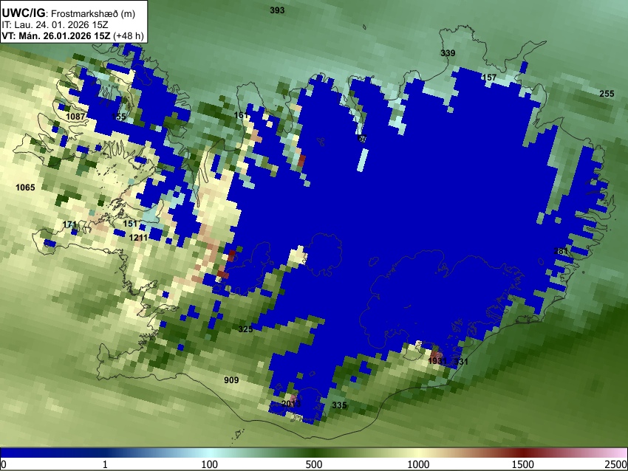Click the 'UWC/IG: Frostmarkshæð (m)' title text
Viewport: 628px width, 471px height.
pyautogui.click(x=69, y=13)
